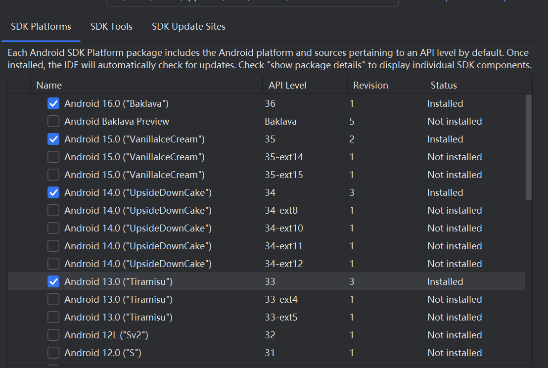Click API level cell '35-ext14'
Screen dimensions: 548x368
coord(284,157)
